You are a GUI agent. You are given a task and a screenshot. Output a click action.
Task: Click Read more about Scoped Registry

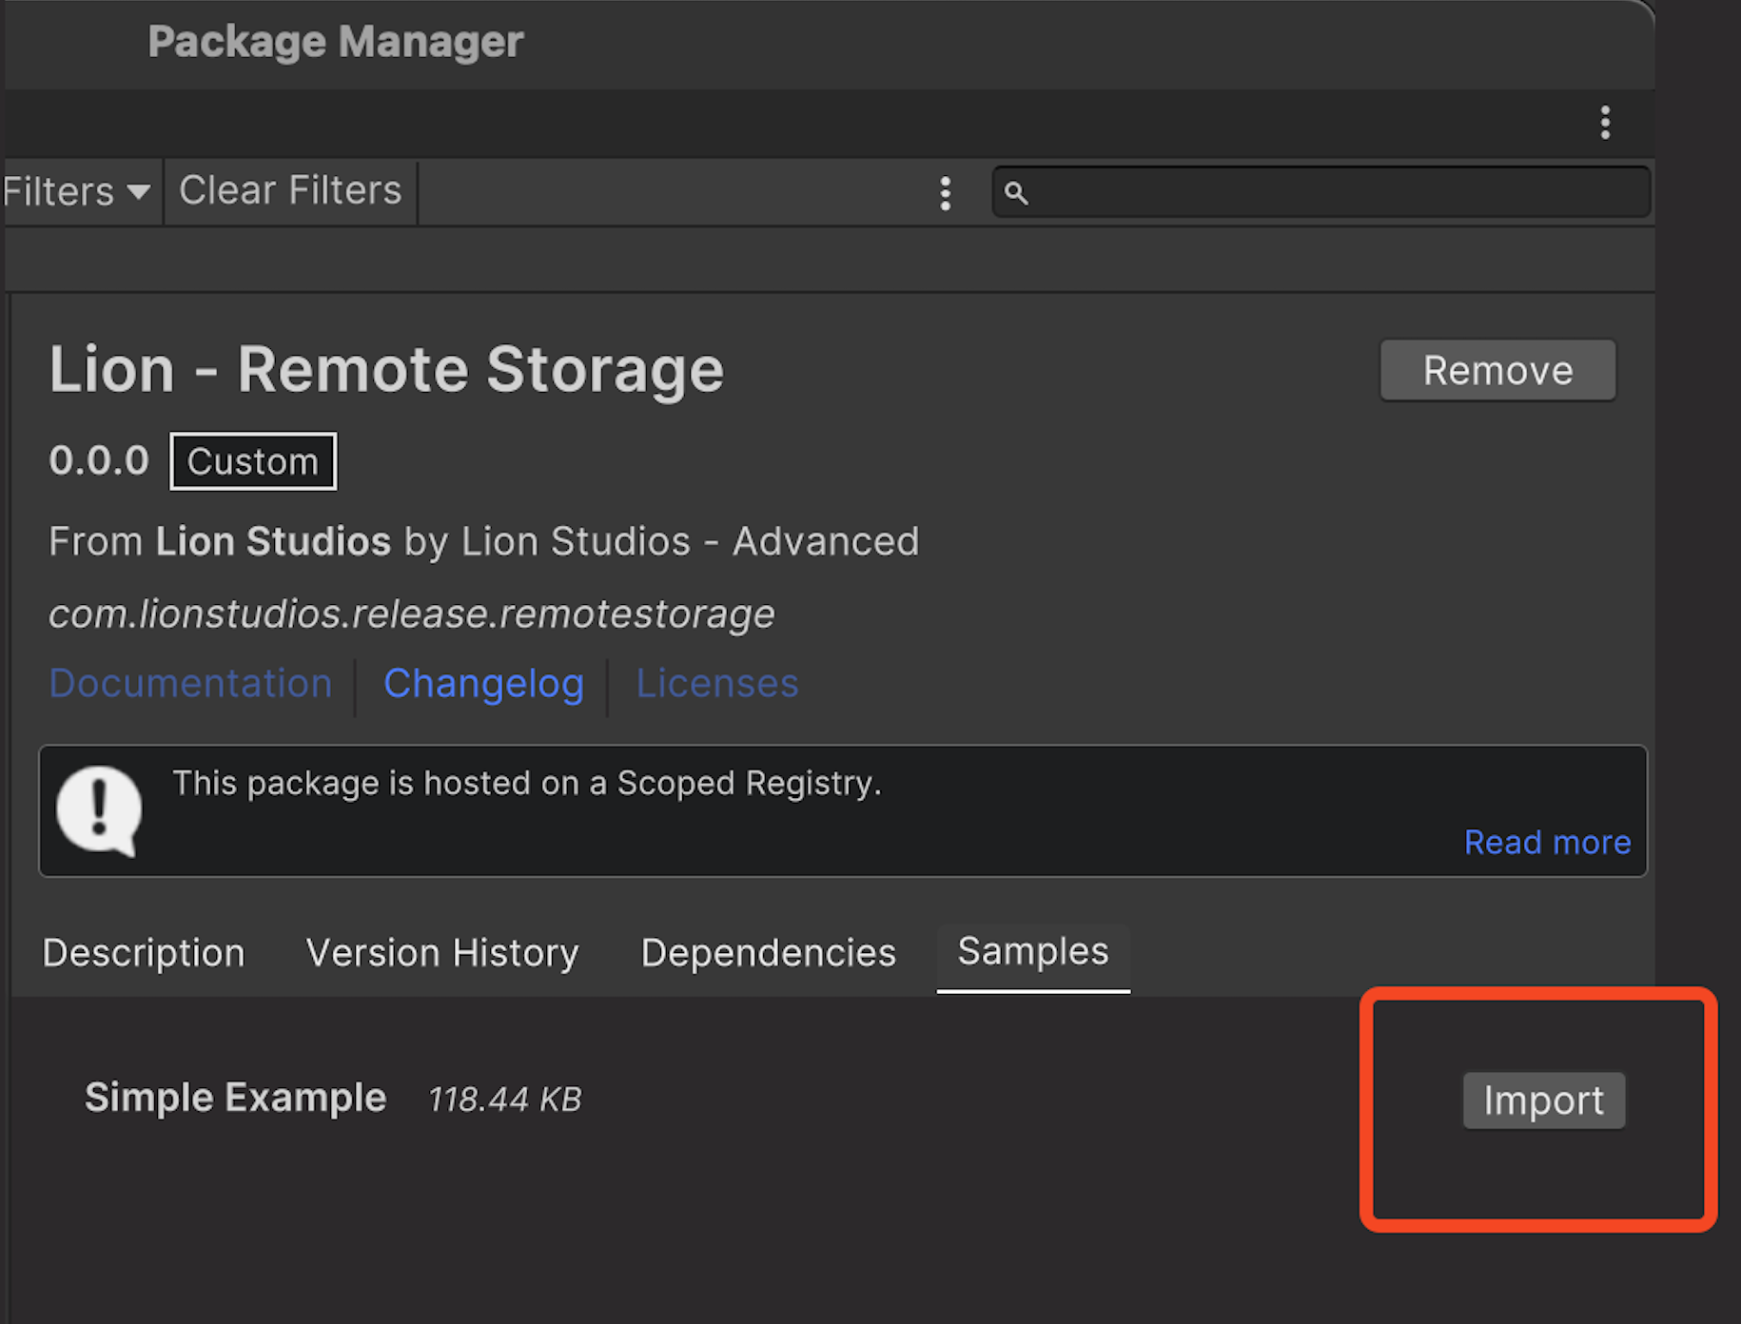[x=1547, y=842]
